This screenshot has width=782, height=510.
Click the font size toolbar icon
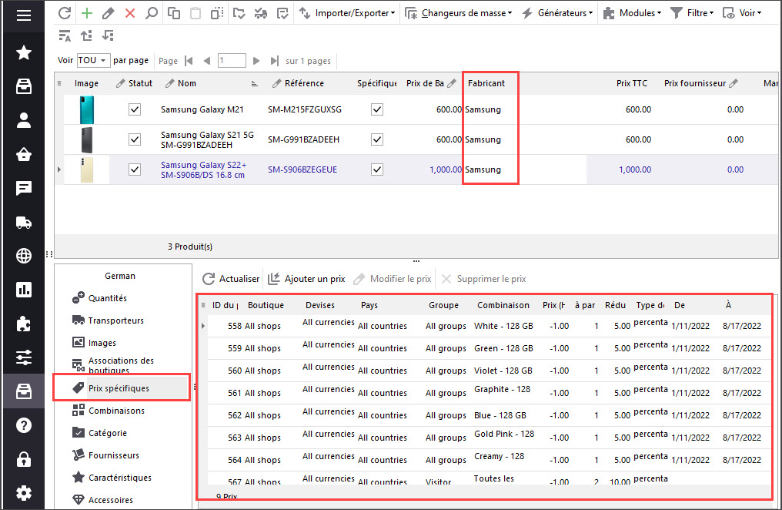pos(65,36)
